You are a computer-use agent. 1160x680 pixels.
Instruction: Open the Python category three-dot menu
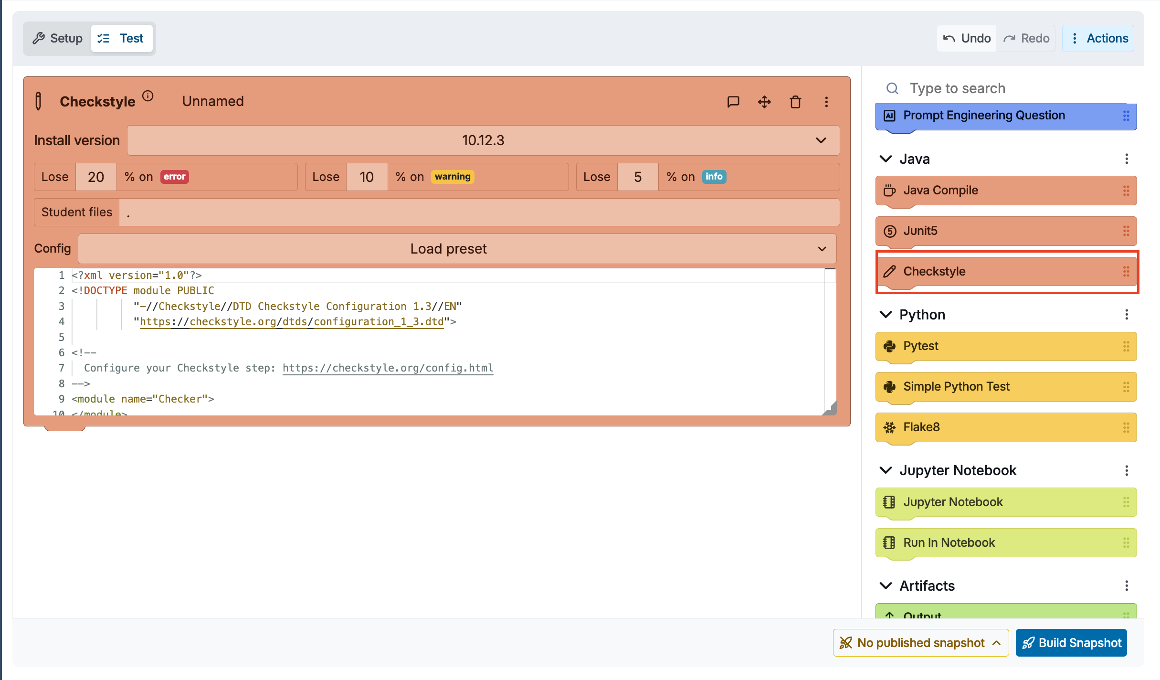coord(1127,315)
